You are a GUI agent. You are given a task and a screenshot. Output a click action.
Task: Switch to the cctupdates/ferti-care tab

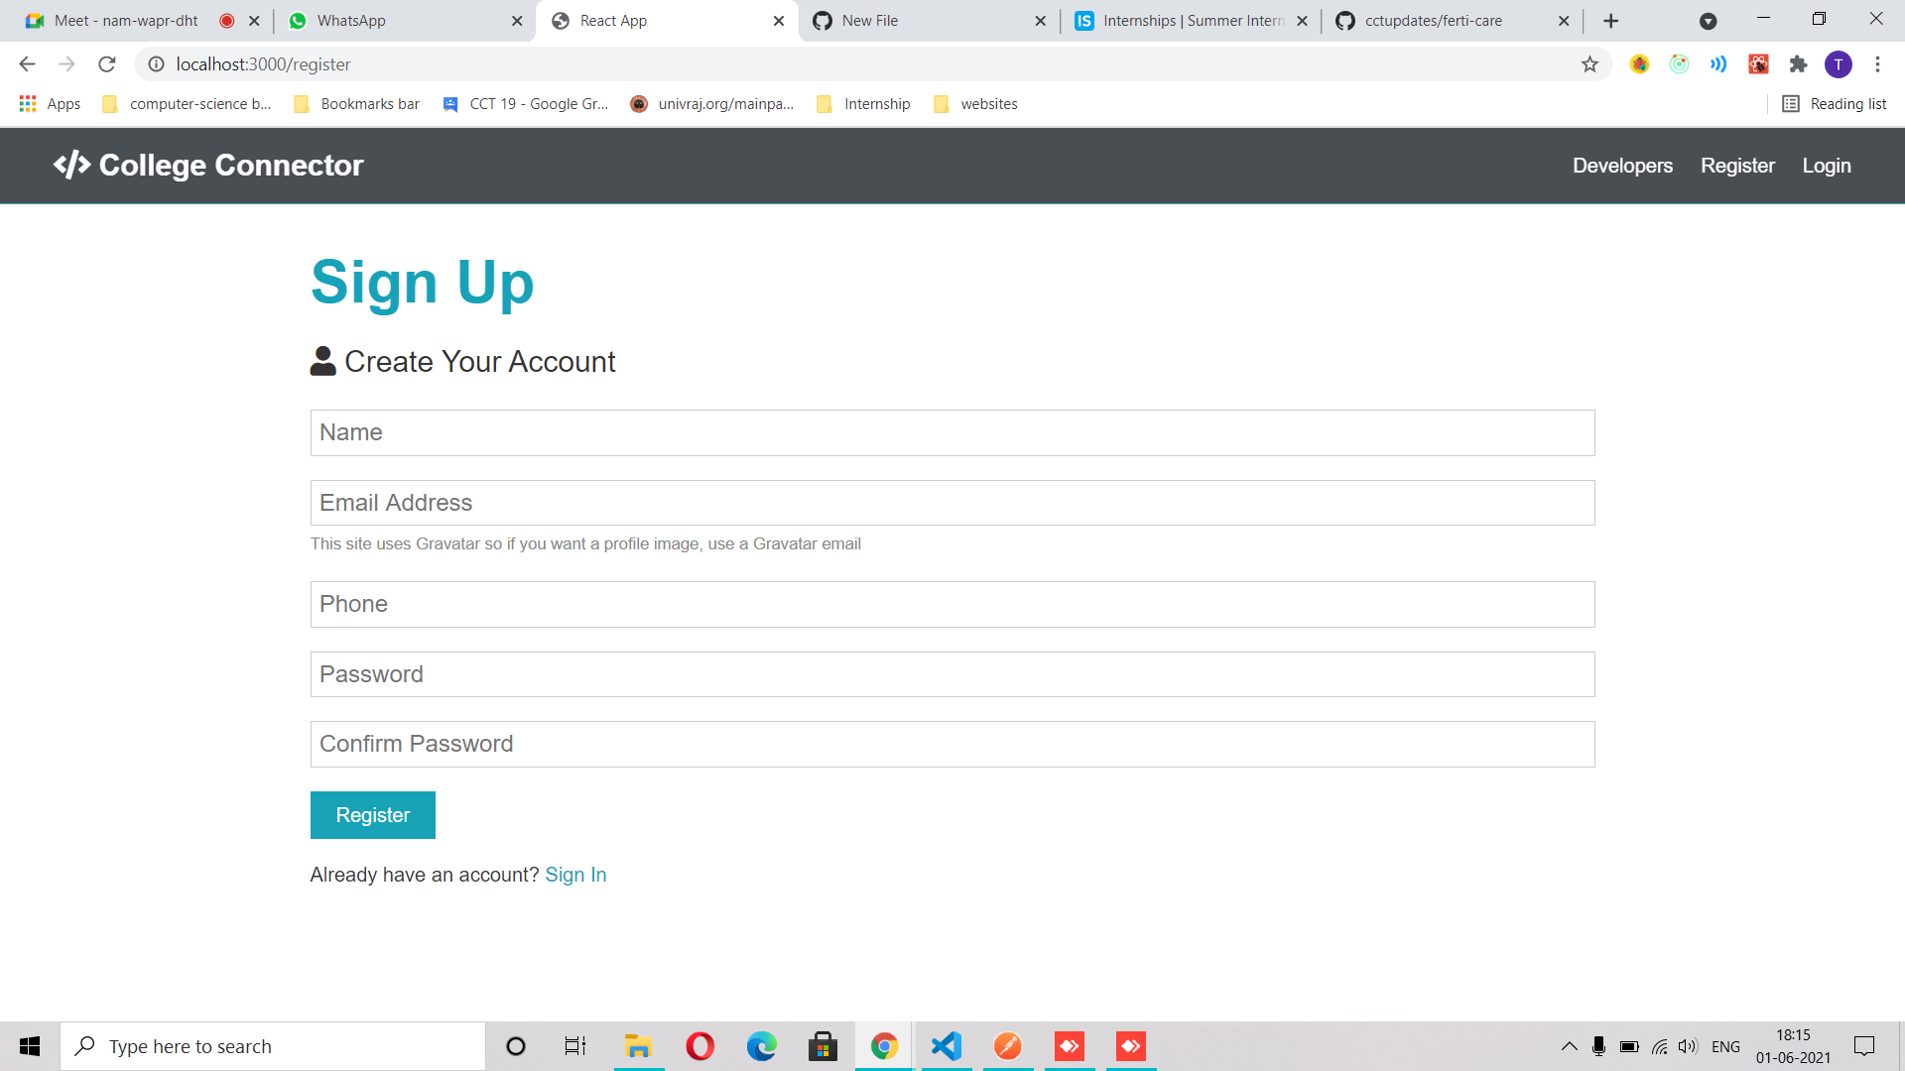click(x=1434, y=21)
